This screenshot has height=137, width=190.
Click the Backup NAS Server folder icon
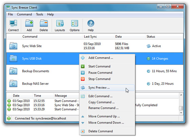point(13,83)
